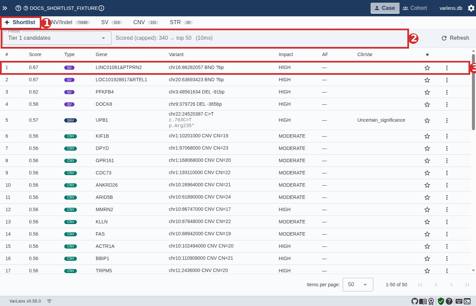Select the Cohort view button
476x306 pixels.
pyautogui.click(x=415, y=8)
